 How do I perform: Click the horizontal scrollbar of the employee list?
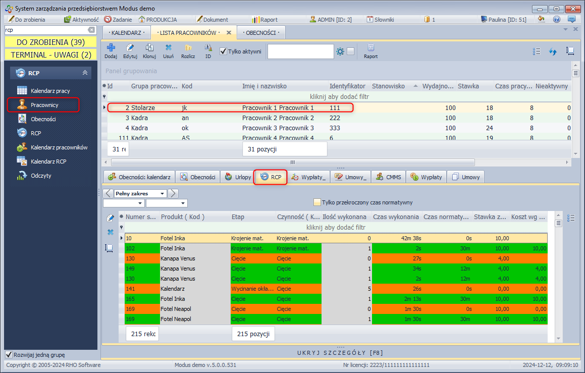click(293, 162)
